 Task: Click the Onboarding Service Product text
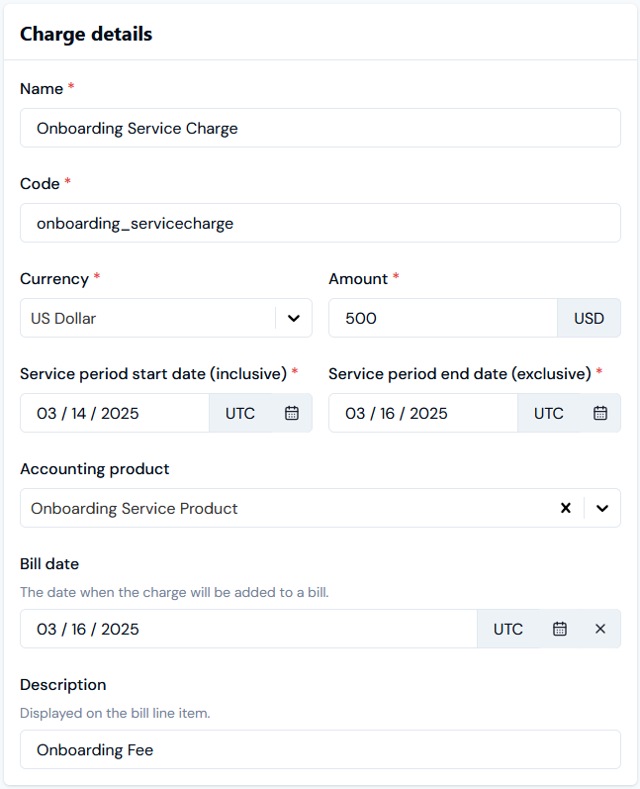[x=135, y=508]
